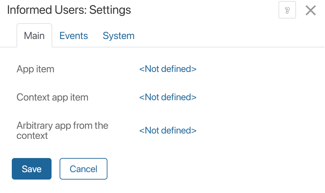This screenshot has width=325, height=193.
Task: Switch to the Main tab
Action: click(34, 36)
